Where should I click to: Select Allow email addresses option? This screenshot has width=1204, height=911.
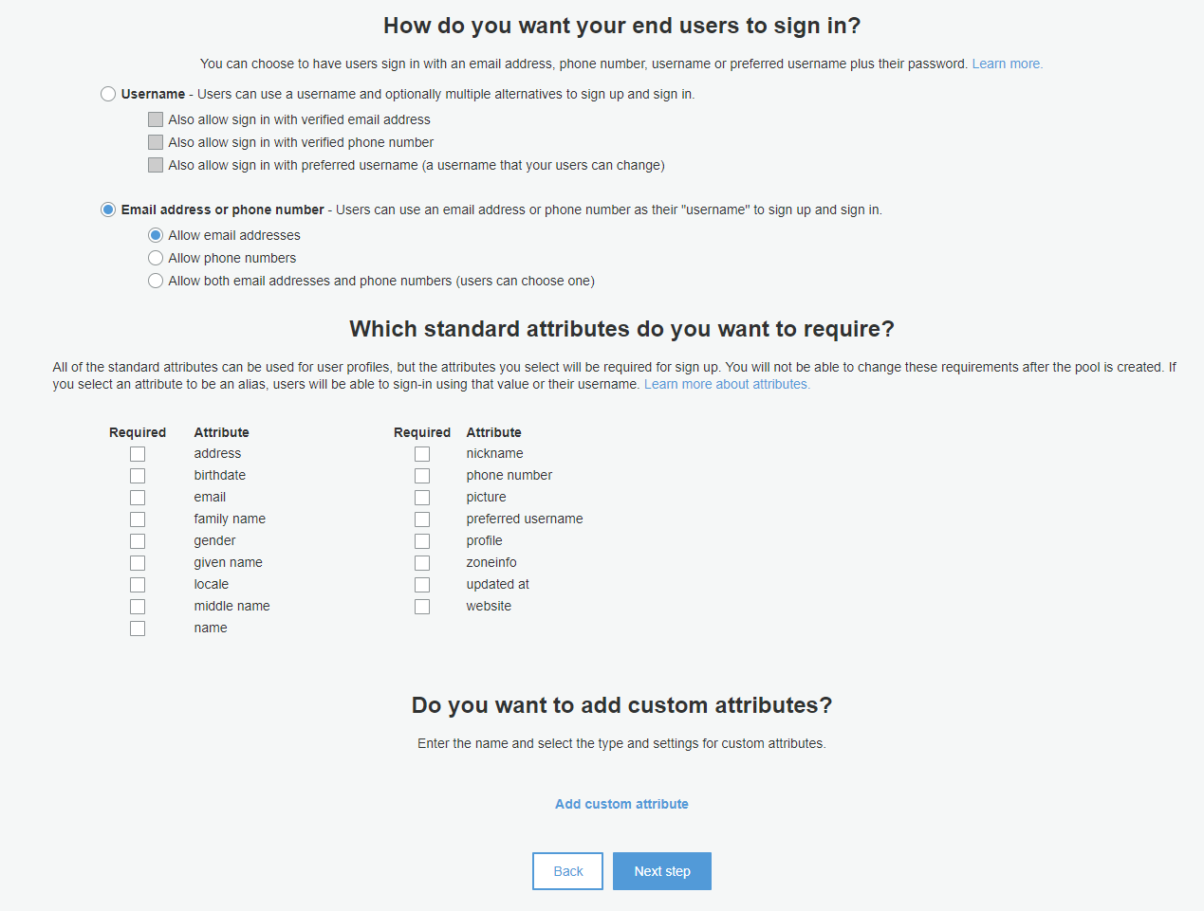156,235
